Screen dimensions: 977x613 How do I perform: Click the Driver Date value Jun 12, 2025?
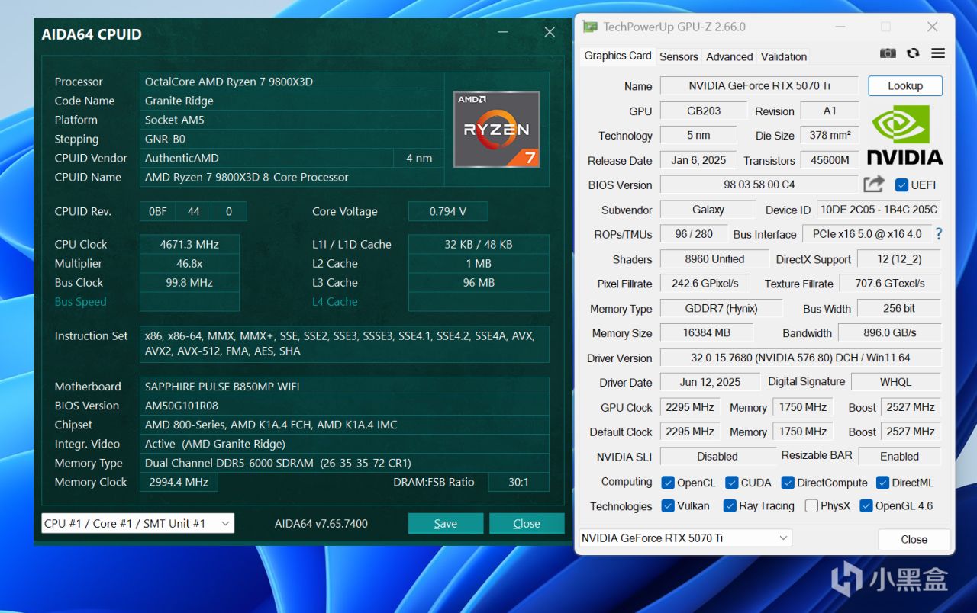(710, 382)
